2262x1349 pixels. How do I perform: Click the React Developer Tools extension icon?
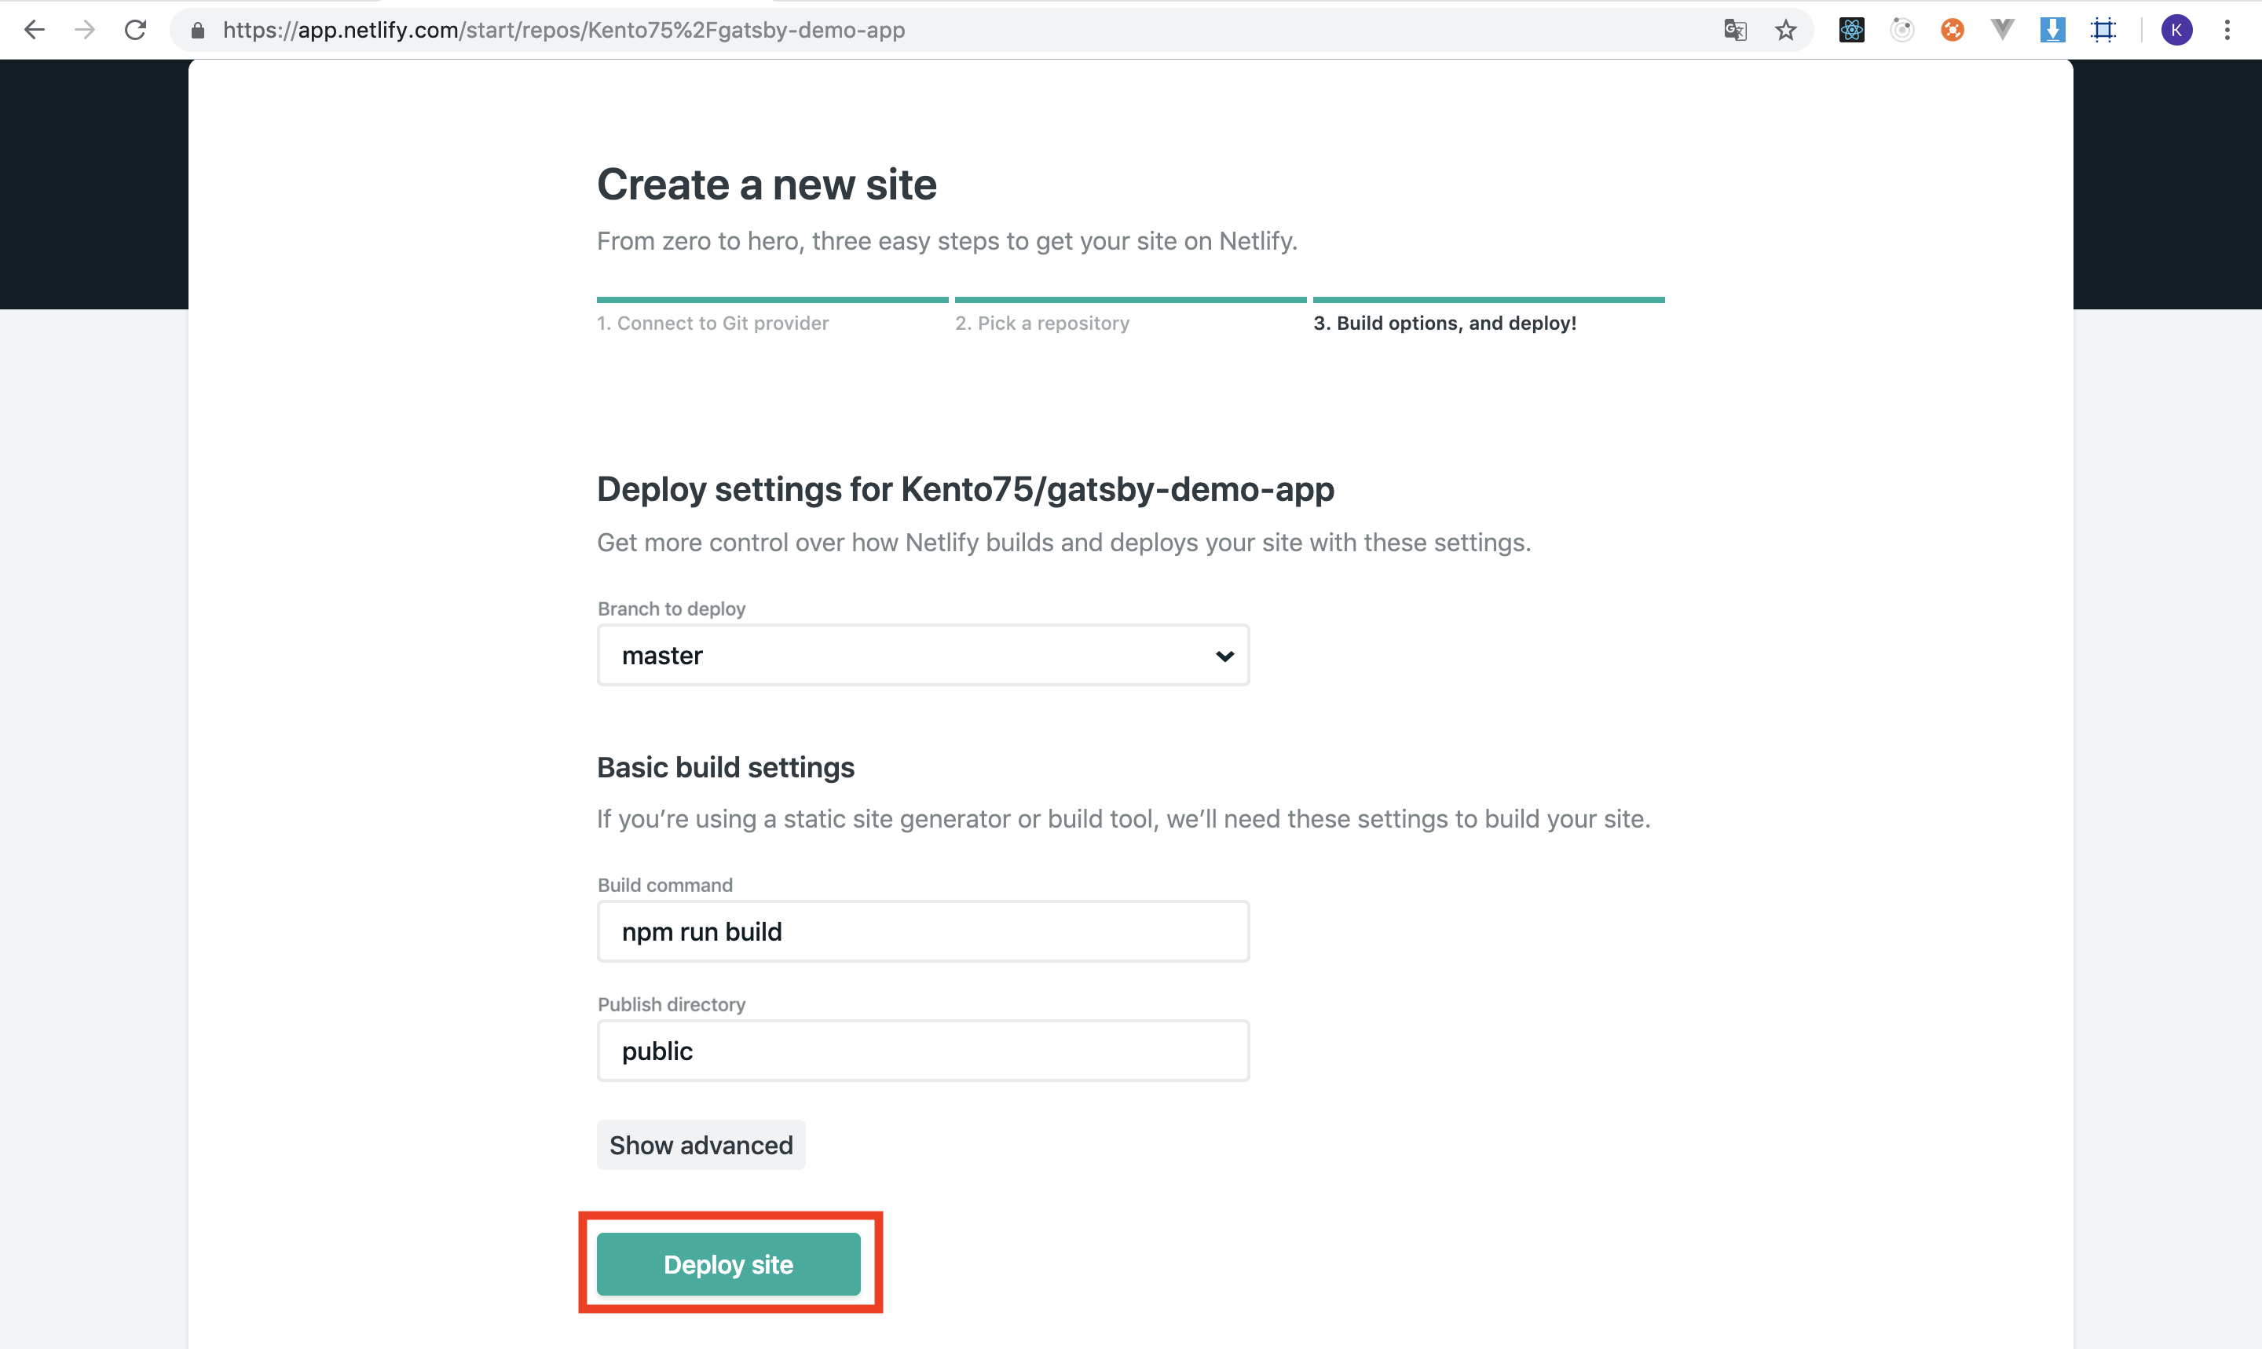(1851, 30)
